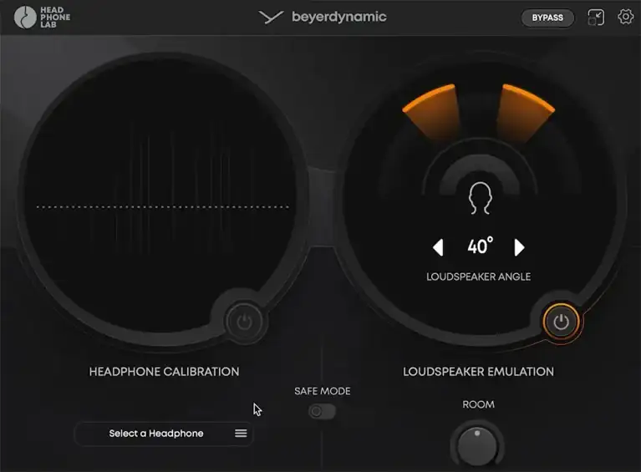Click the 40° angle value
This screenshot has width=641, height=472.
coord(480,246)
